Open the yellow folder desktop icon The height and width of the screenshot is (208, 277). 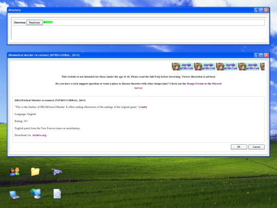tap(35, 172)
